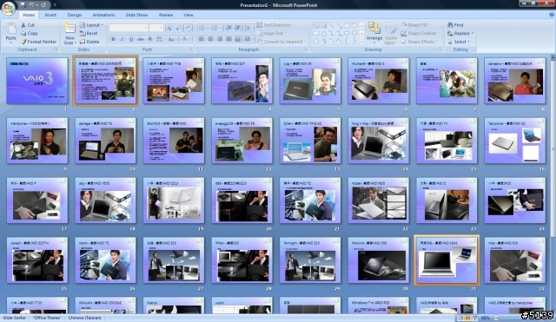Toggle Text Shadow formatting
The height and width of the screenshot is (322, 556).
[x=150, y=39]
